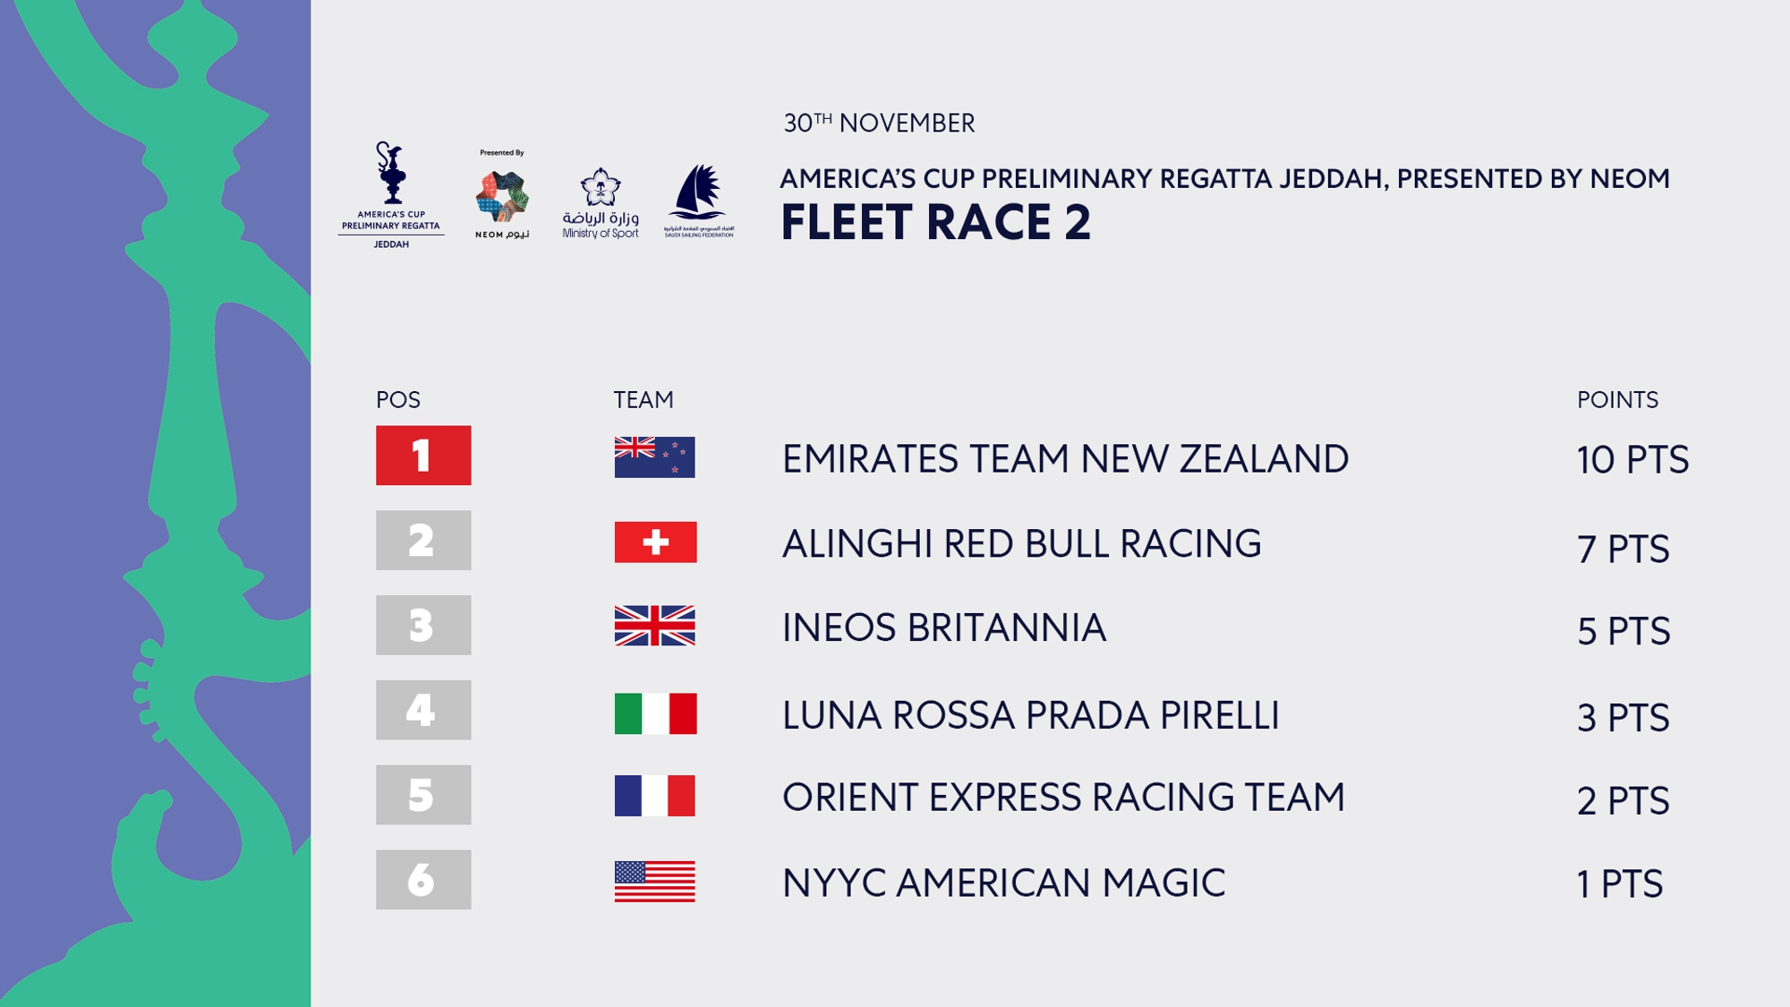Click the NEOM presented-by logo
Screen dimensions: 1790x1007
point(502,194)
